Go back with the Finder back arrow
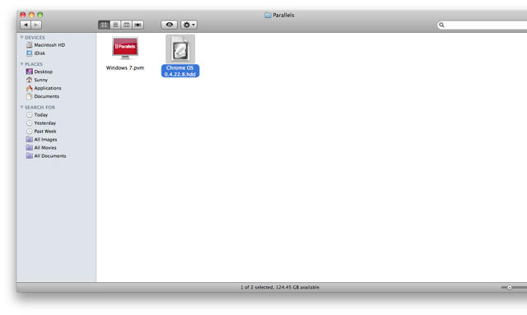 [26, 25]
